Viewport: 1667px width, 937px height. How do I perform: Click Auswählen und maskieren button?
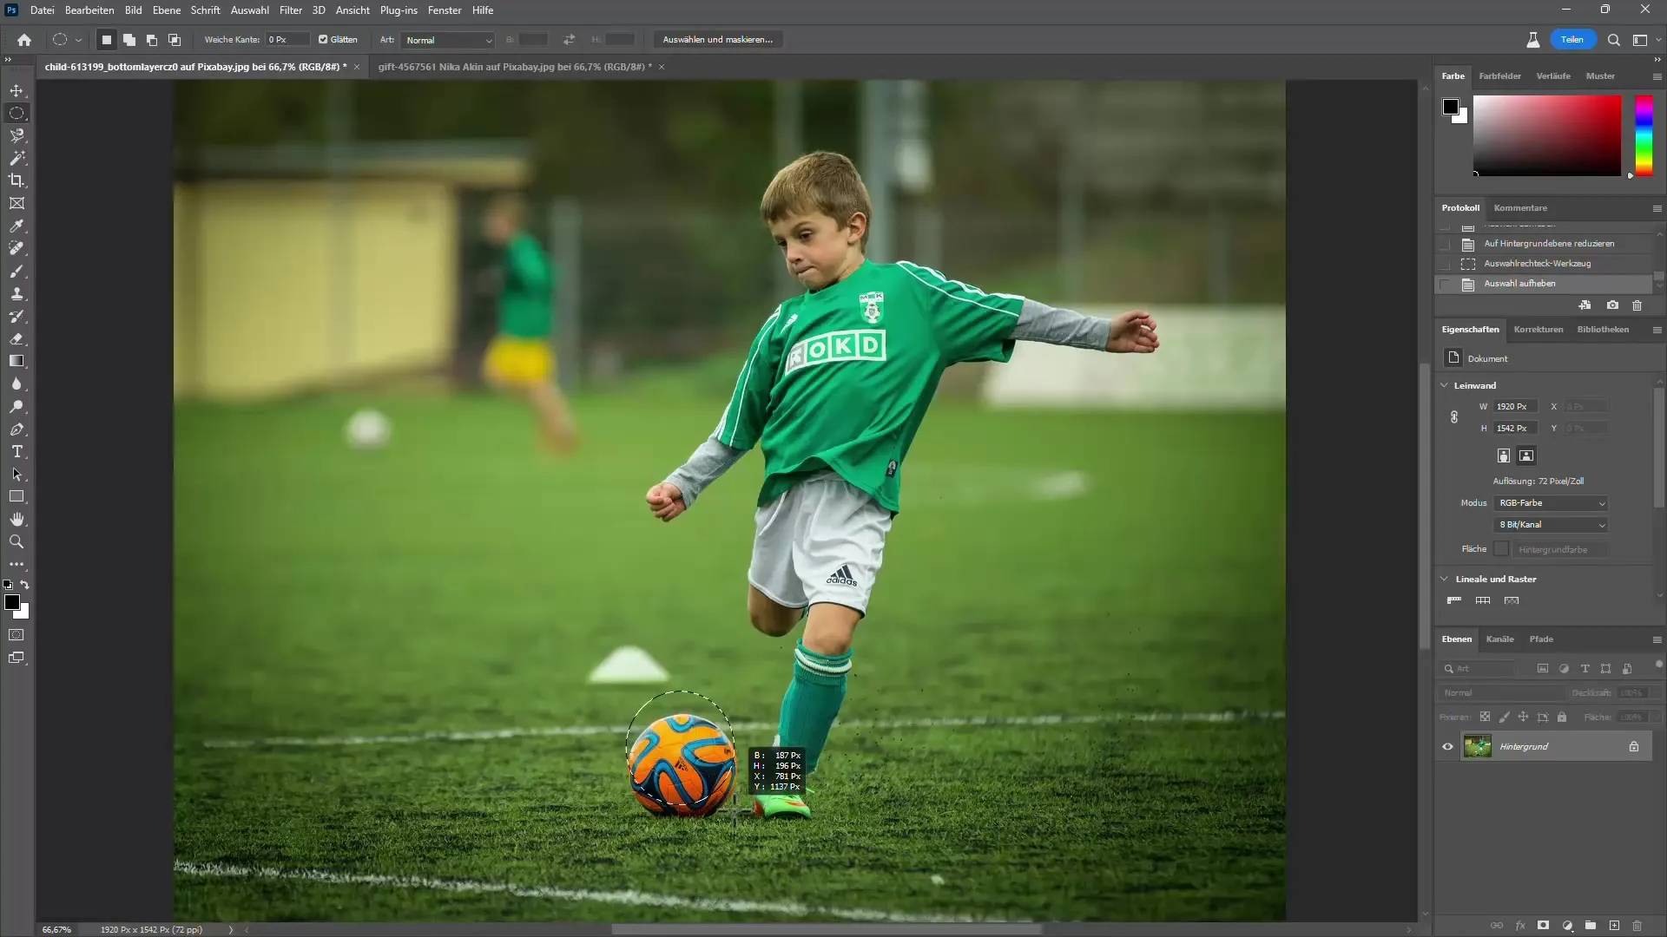(717, 40)
